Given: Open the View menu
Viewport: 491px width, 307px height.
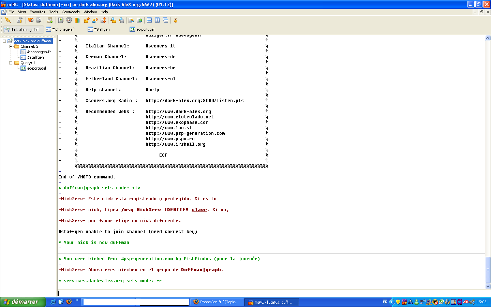Looking at the screenshot, I should pos(22,12).
